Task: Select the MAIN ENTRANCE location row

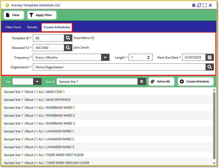Action: tap(107, 100)
